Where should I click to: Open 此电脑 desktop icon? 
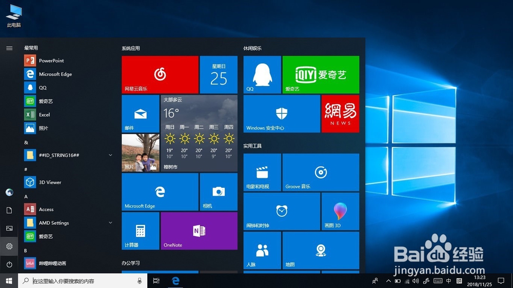pyautogui.click(x=14, y=16)
